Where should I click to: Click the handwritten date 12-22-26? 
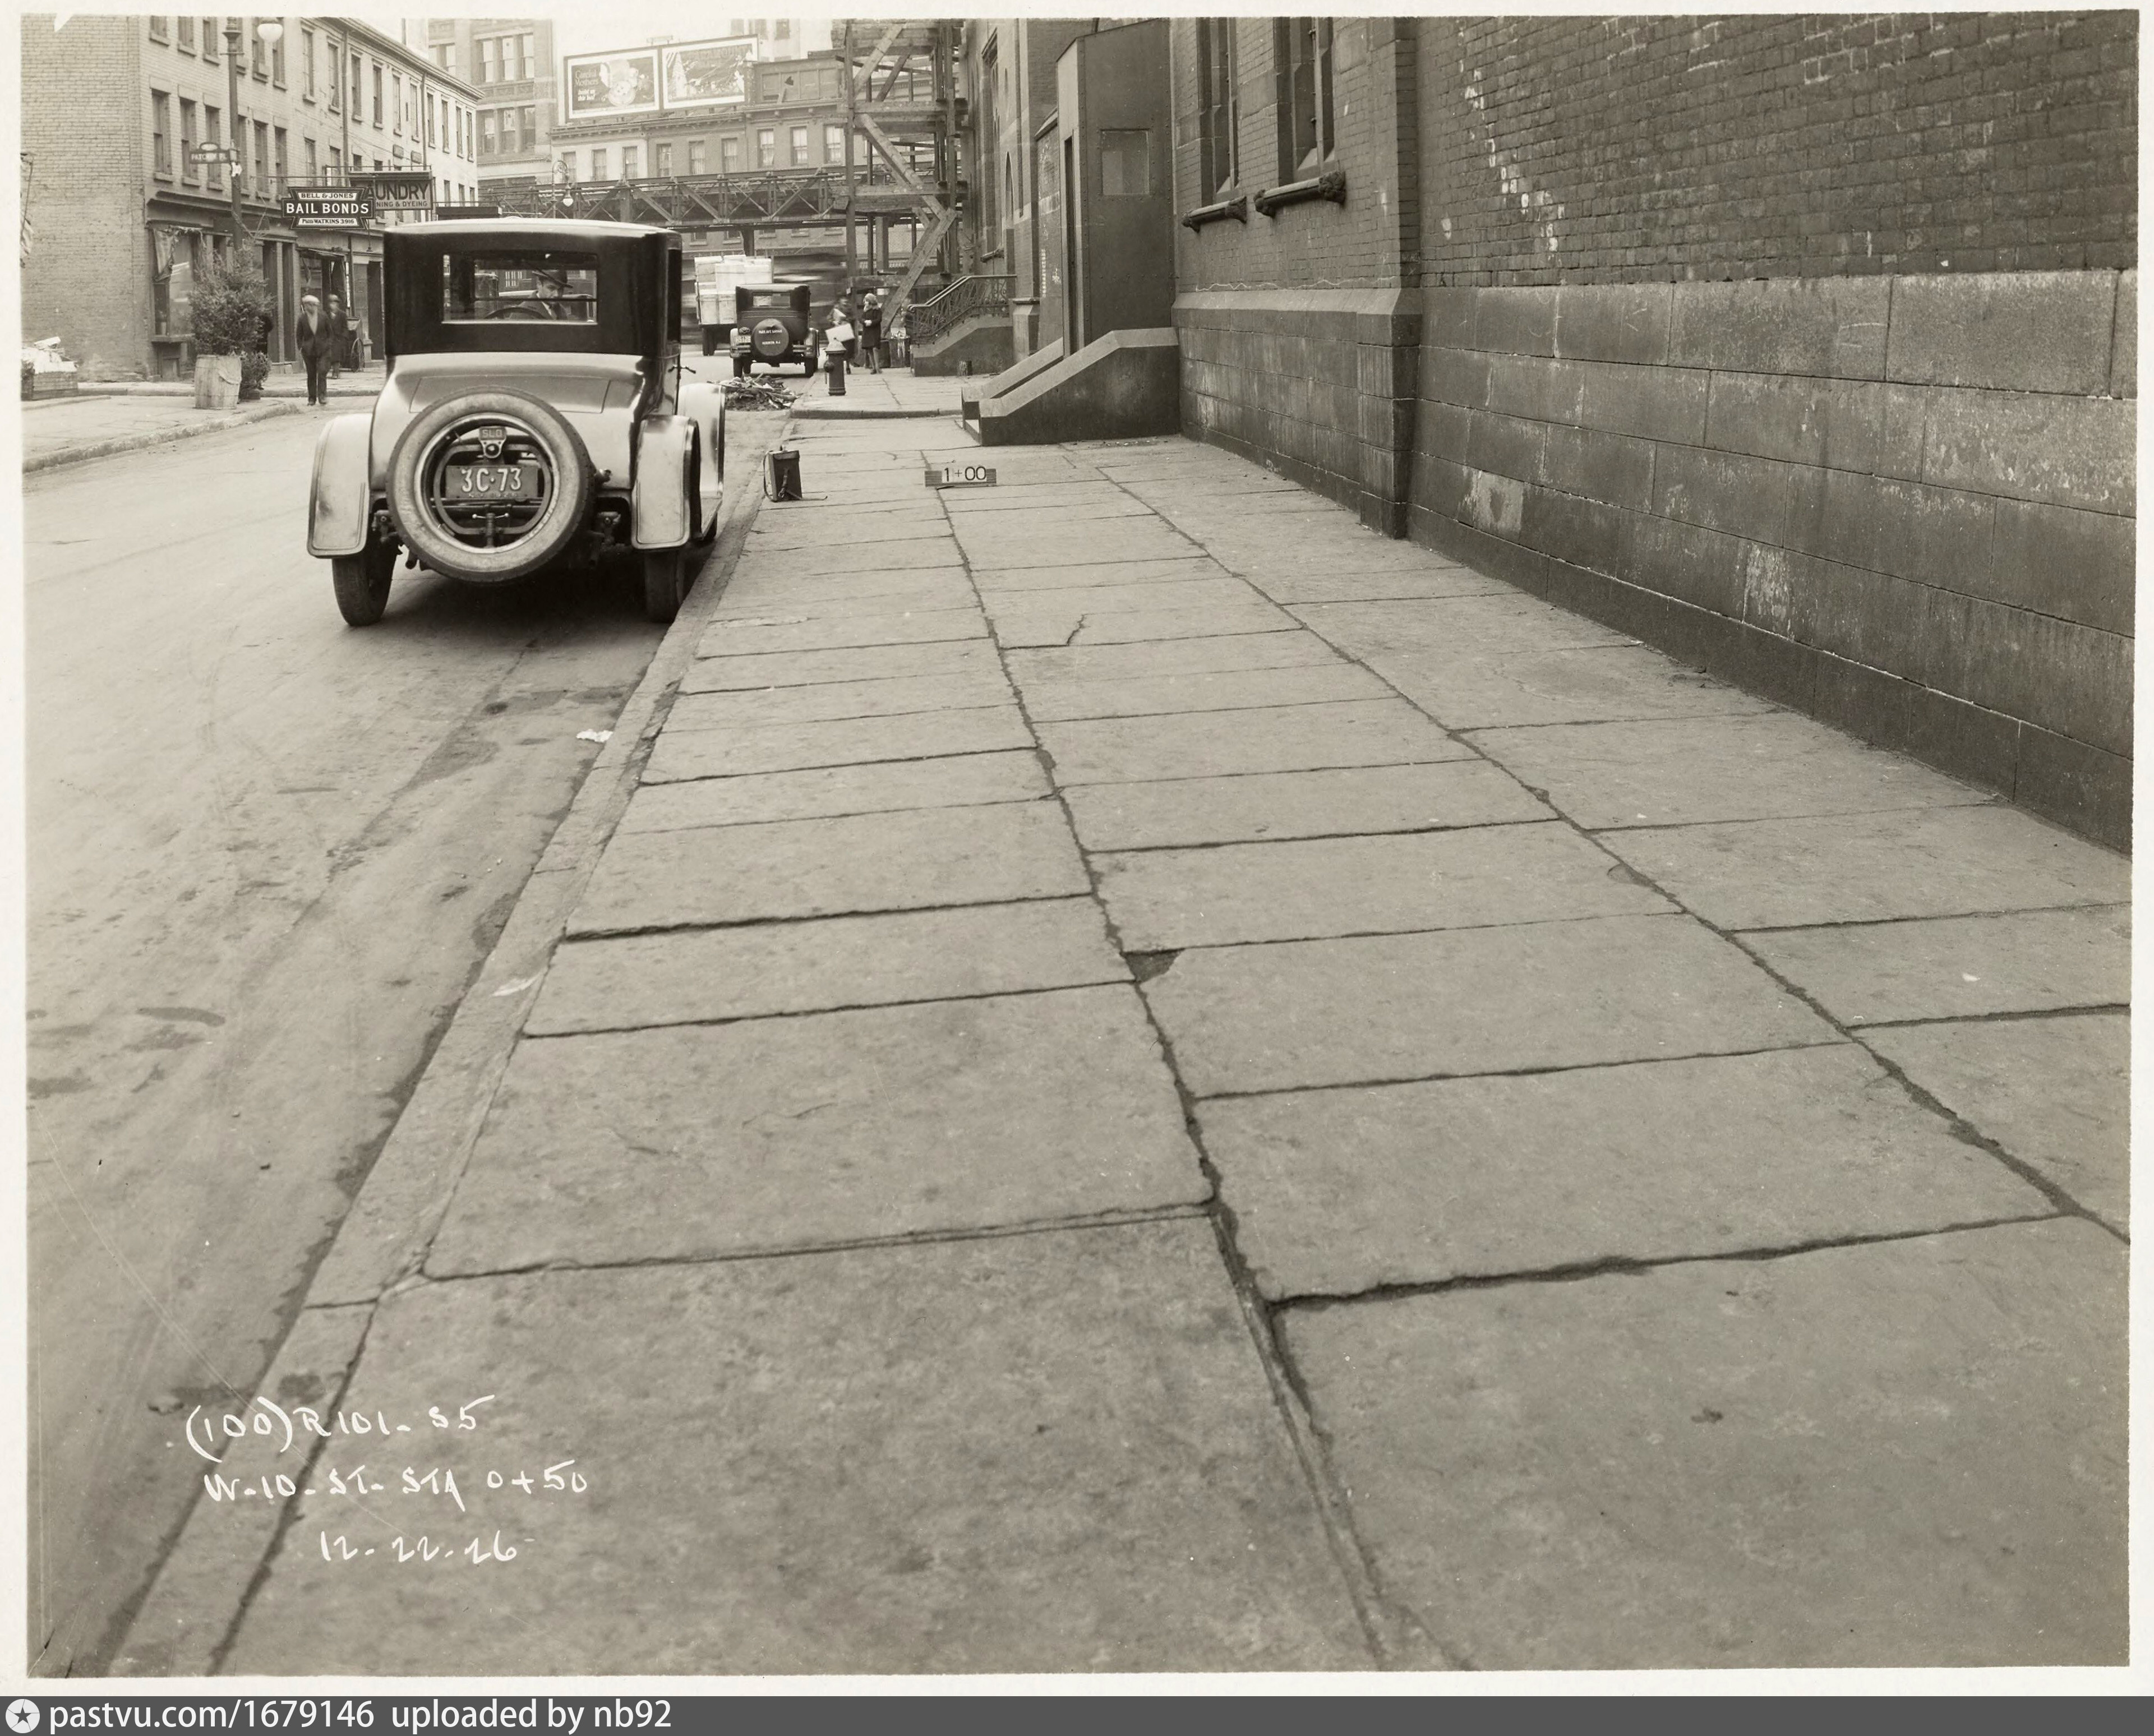pyautogui.click(x=420, y=1547)
